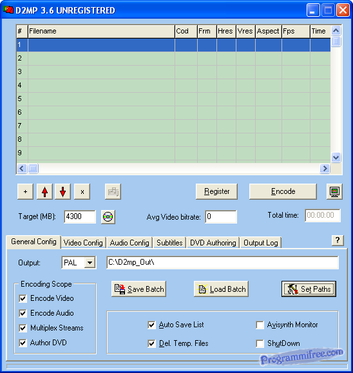Image resolution: width=353 pixels, height=373 pixels.
Task: Click the Total time field
Action: pyautogui.click(x=323, y=215)
